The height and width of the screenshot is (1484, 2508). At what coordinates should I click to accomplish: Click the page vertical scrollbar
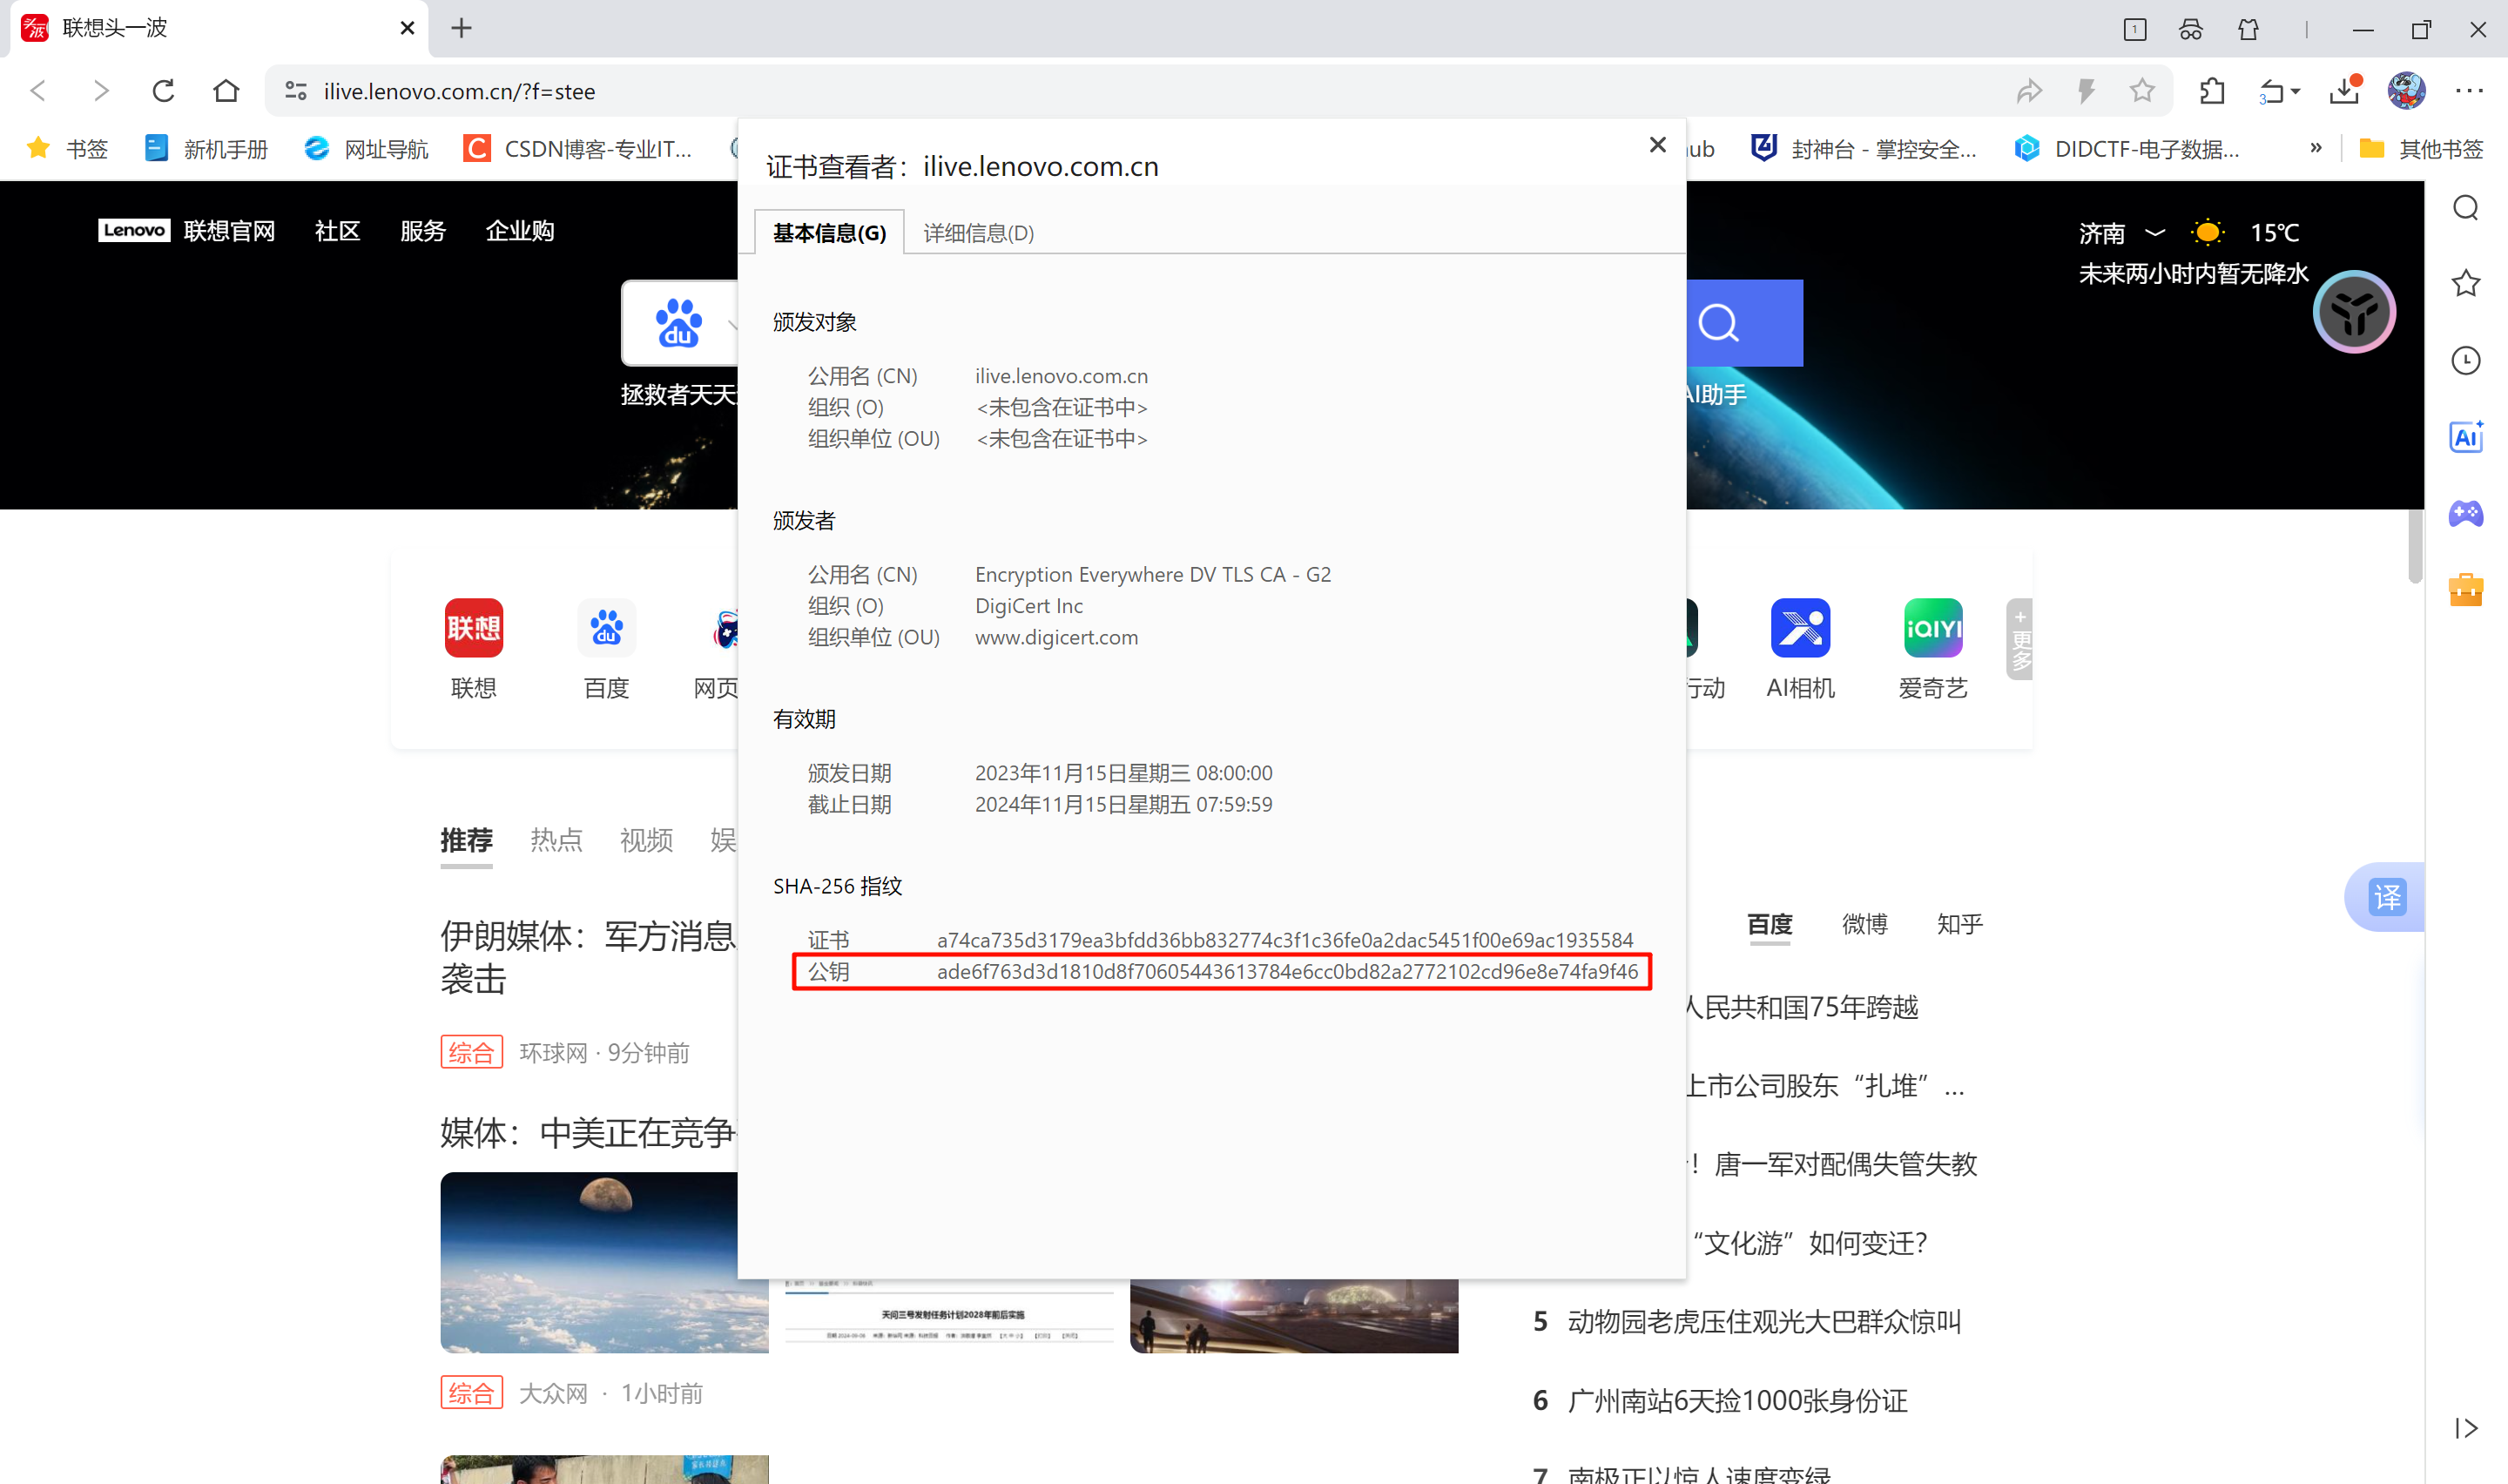(x=2415, y=547)
